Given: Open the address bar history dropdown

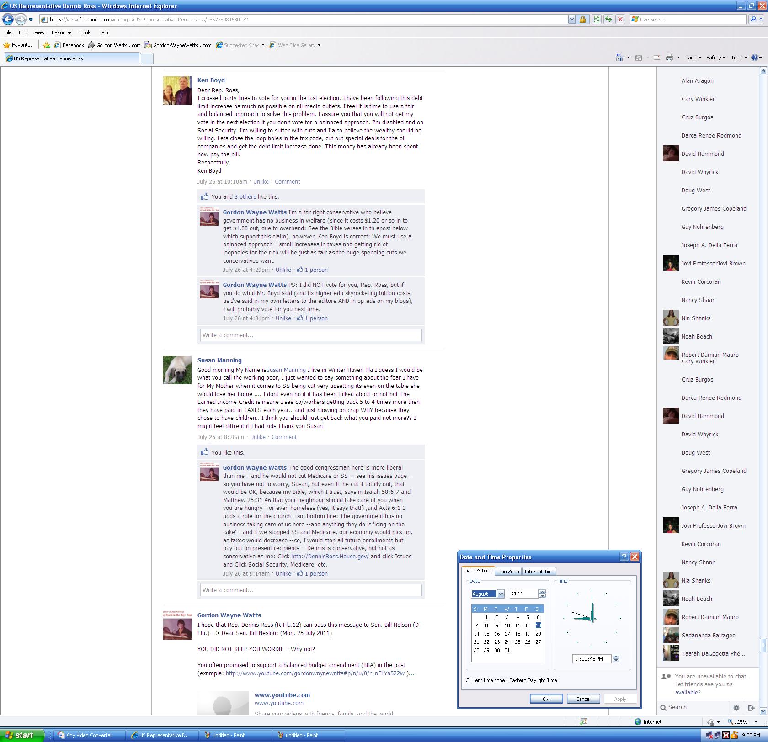Looking at the screenshot, I should [x=571, y=19].
